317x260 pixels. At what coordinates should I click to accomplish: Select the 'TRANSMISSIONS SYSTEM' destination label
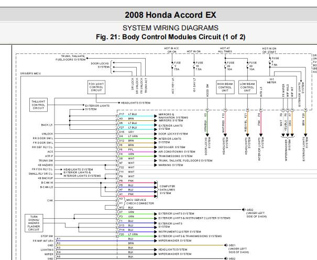(176, 156)
